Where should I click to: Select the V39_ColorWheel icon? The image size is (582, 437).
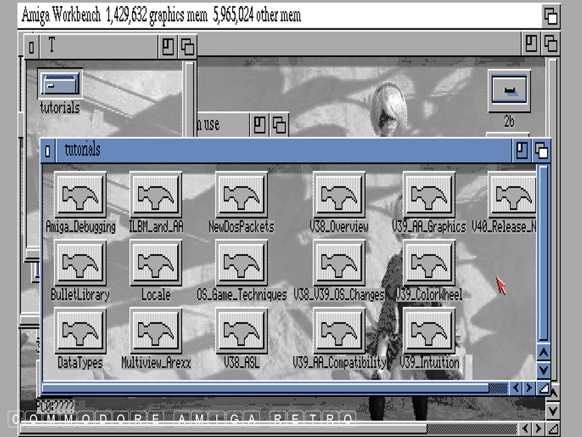tap(429, 263)
